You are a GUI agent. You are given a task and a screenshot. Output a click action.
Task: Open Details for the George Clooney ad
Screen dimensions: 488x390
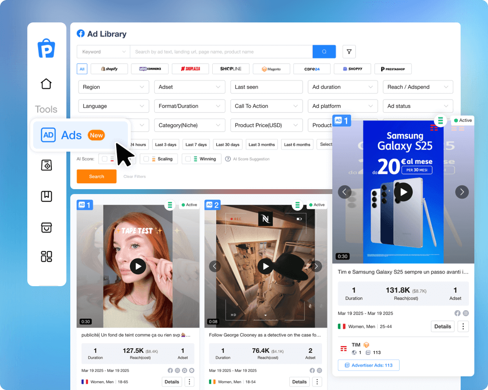click(300, 382)
